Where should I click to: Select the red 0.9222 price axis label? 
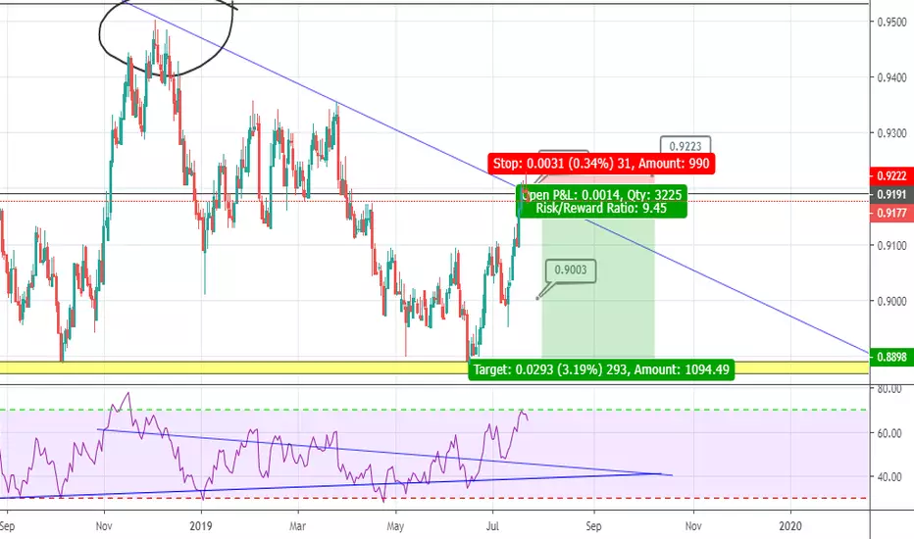891,176
